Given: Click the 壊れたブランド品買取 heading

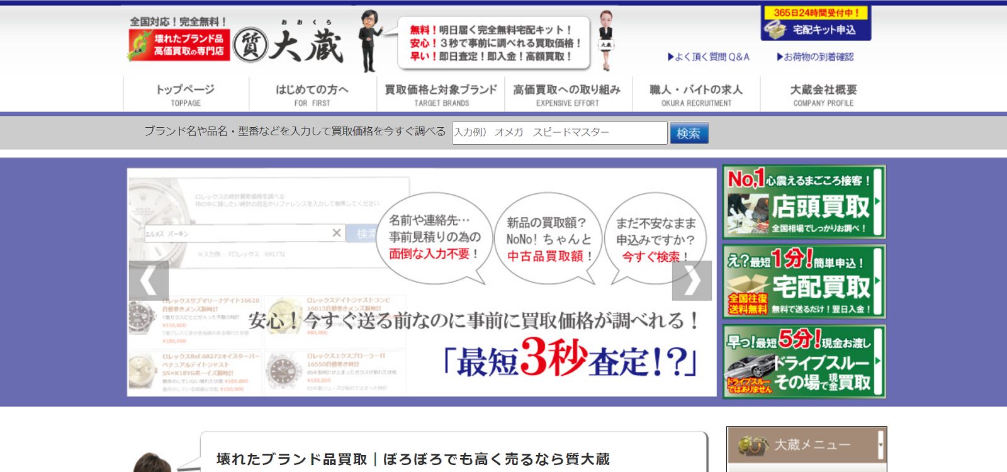Looking at the screenshot, I should pyautogui.click(x=413, y=459).
